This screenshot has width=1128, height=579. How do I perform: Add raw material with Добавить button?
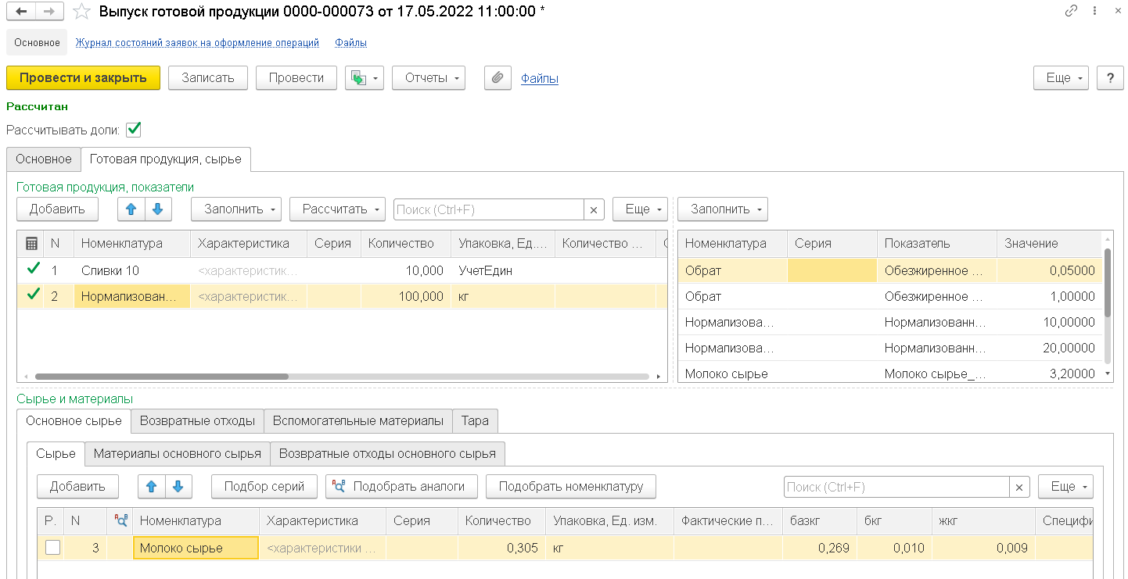[x=77, y=486]
